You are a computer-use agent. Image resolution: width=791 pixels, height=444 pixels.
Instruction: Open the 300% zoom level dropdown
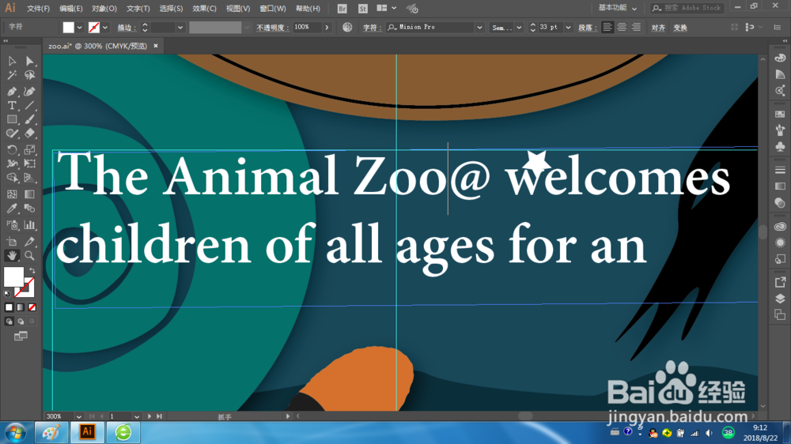[x=78, y=416]
